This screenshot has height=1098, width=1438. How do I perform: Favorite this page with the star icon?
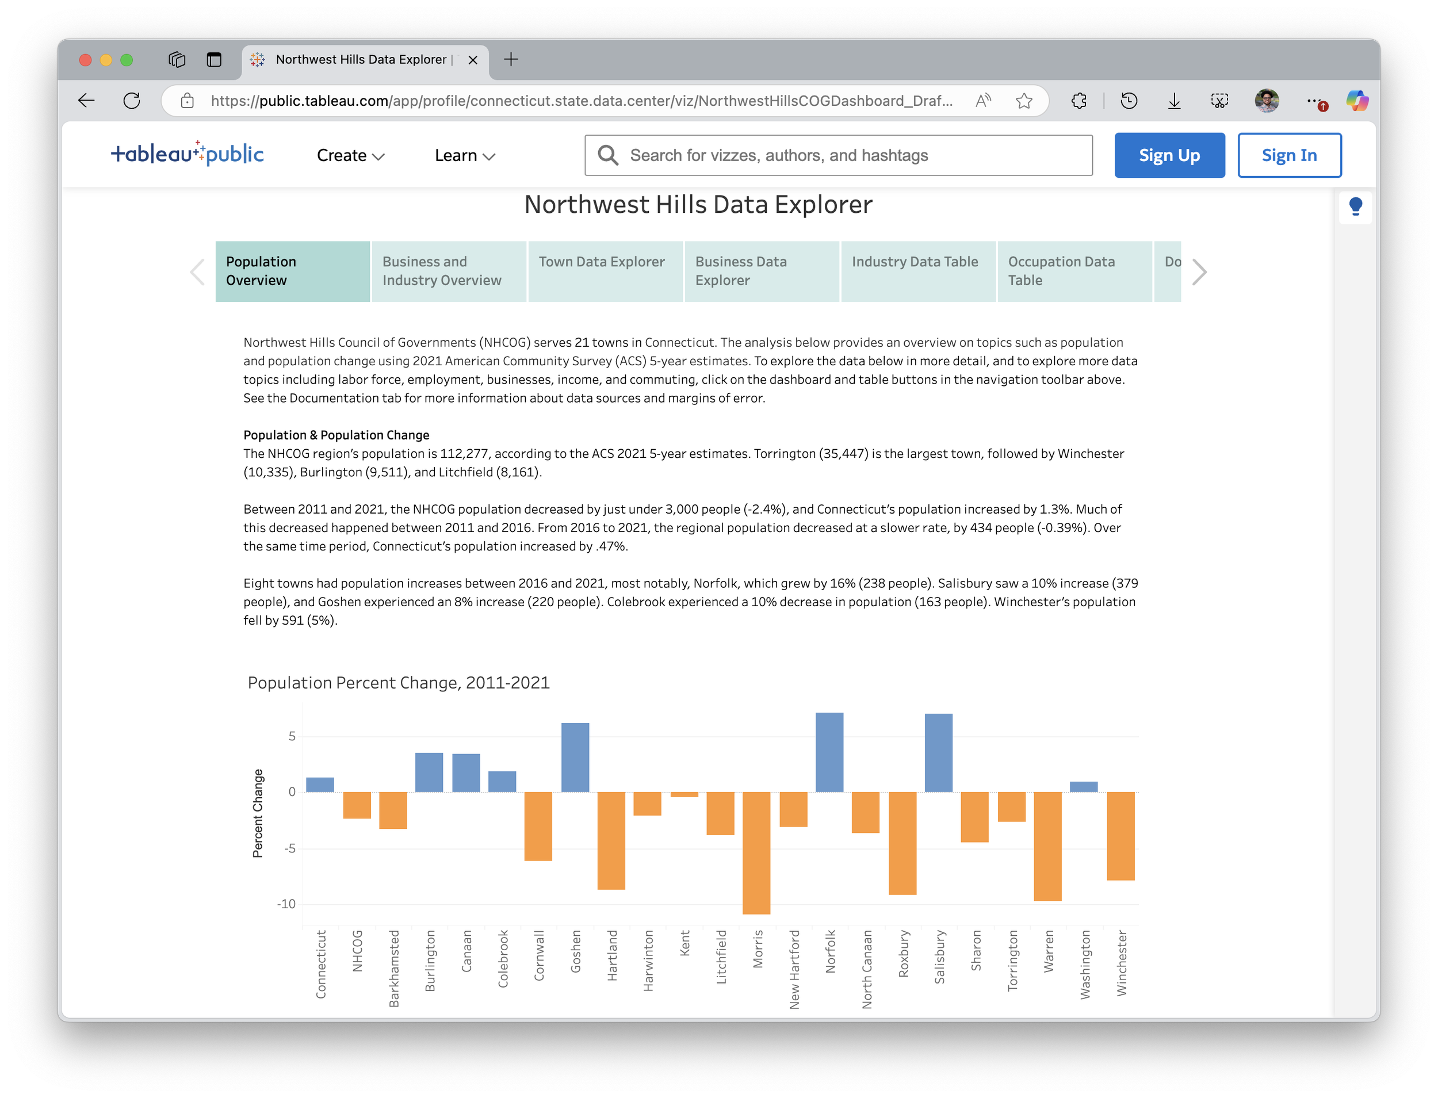point(1024,101)
